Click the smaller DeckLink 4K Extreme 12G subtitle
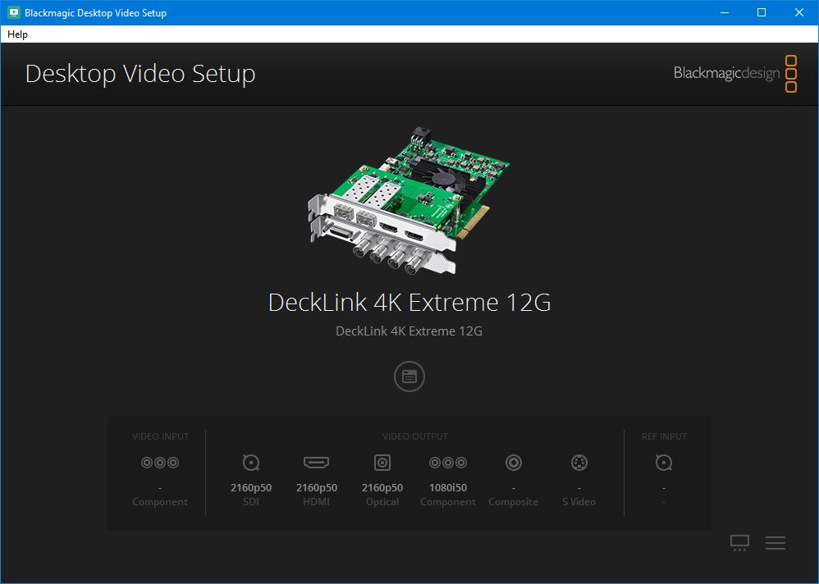The height and width of the screenshot is (584, 819). pyautogui.click(x=409, y=331)
